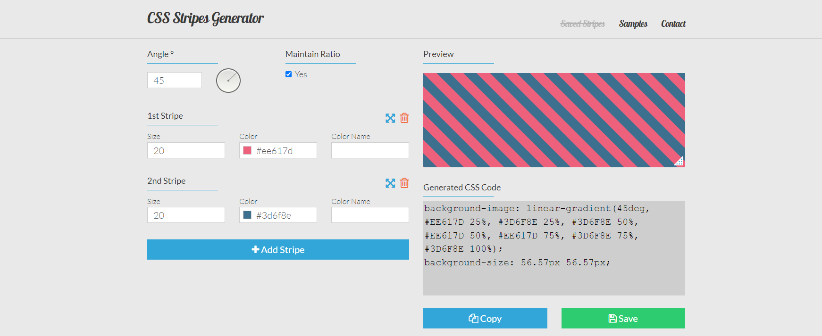The width and height of the screenshot is (822, 336).
Task: Save the current stripe pattern
Action: coord(623,319)
